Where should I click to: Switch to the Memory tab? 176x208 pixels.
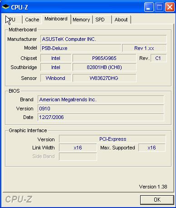81,20
